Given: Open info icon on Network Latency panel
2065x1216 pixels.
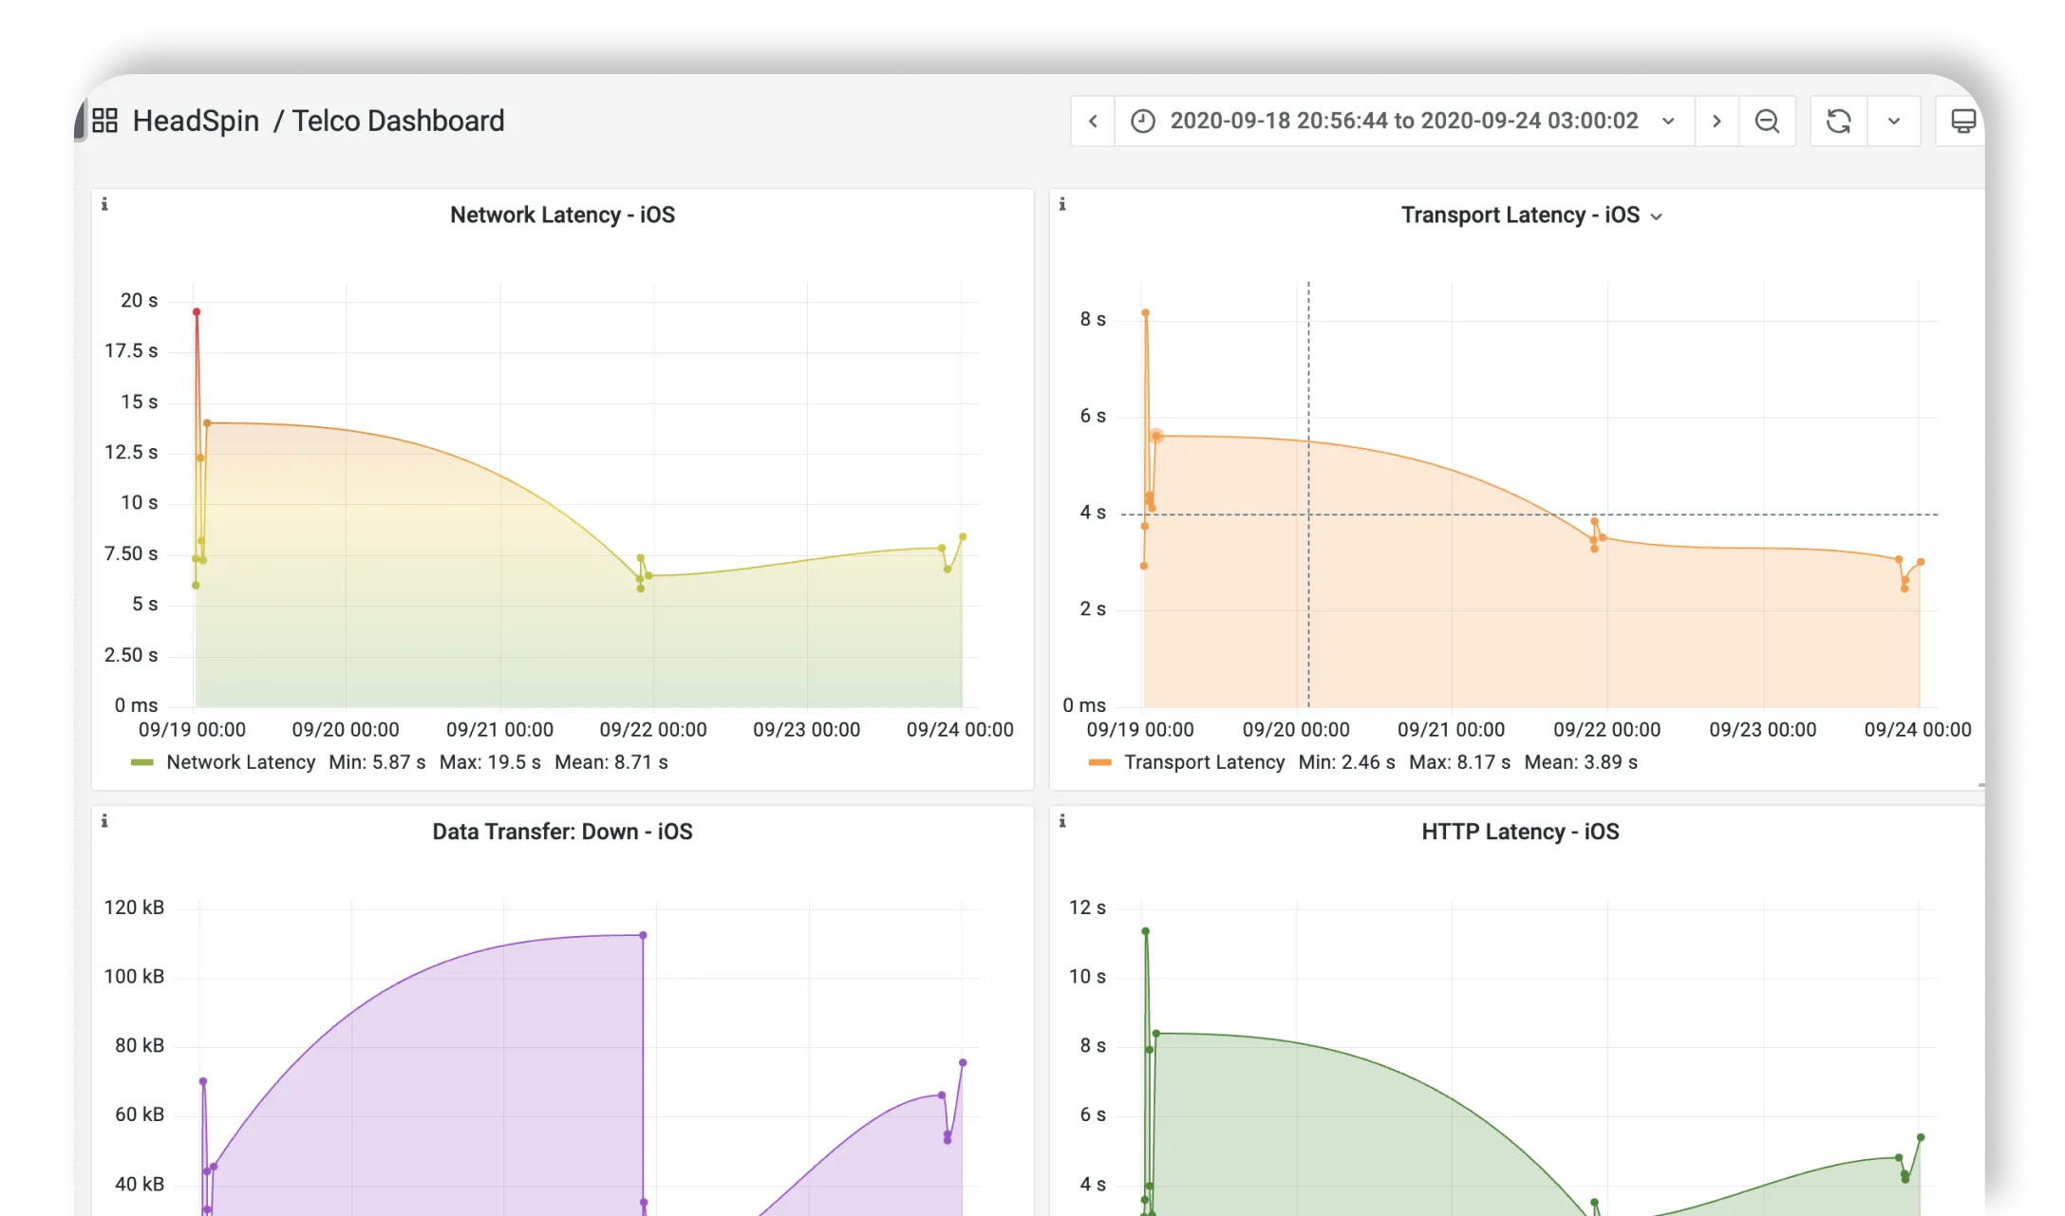Looking at the screenshot, I should point(104,204).
